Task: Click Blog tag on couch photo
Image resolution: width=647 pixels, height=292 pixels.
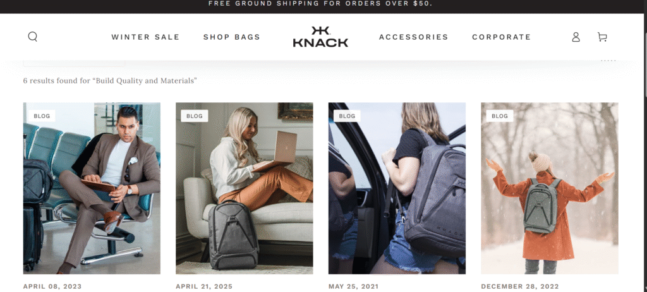Action: tap(195, 116)
